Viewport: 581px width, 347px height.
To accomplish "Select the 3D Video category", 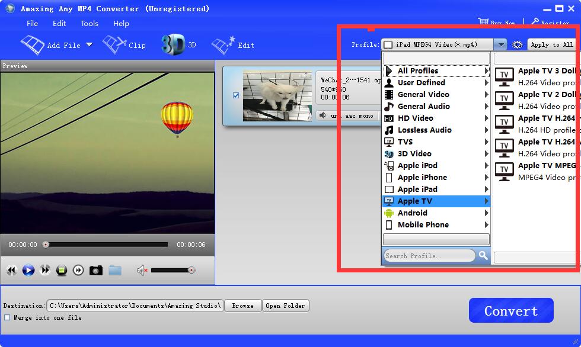I will pyautogui.click(x=436, y=153).
